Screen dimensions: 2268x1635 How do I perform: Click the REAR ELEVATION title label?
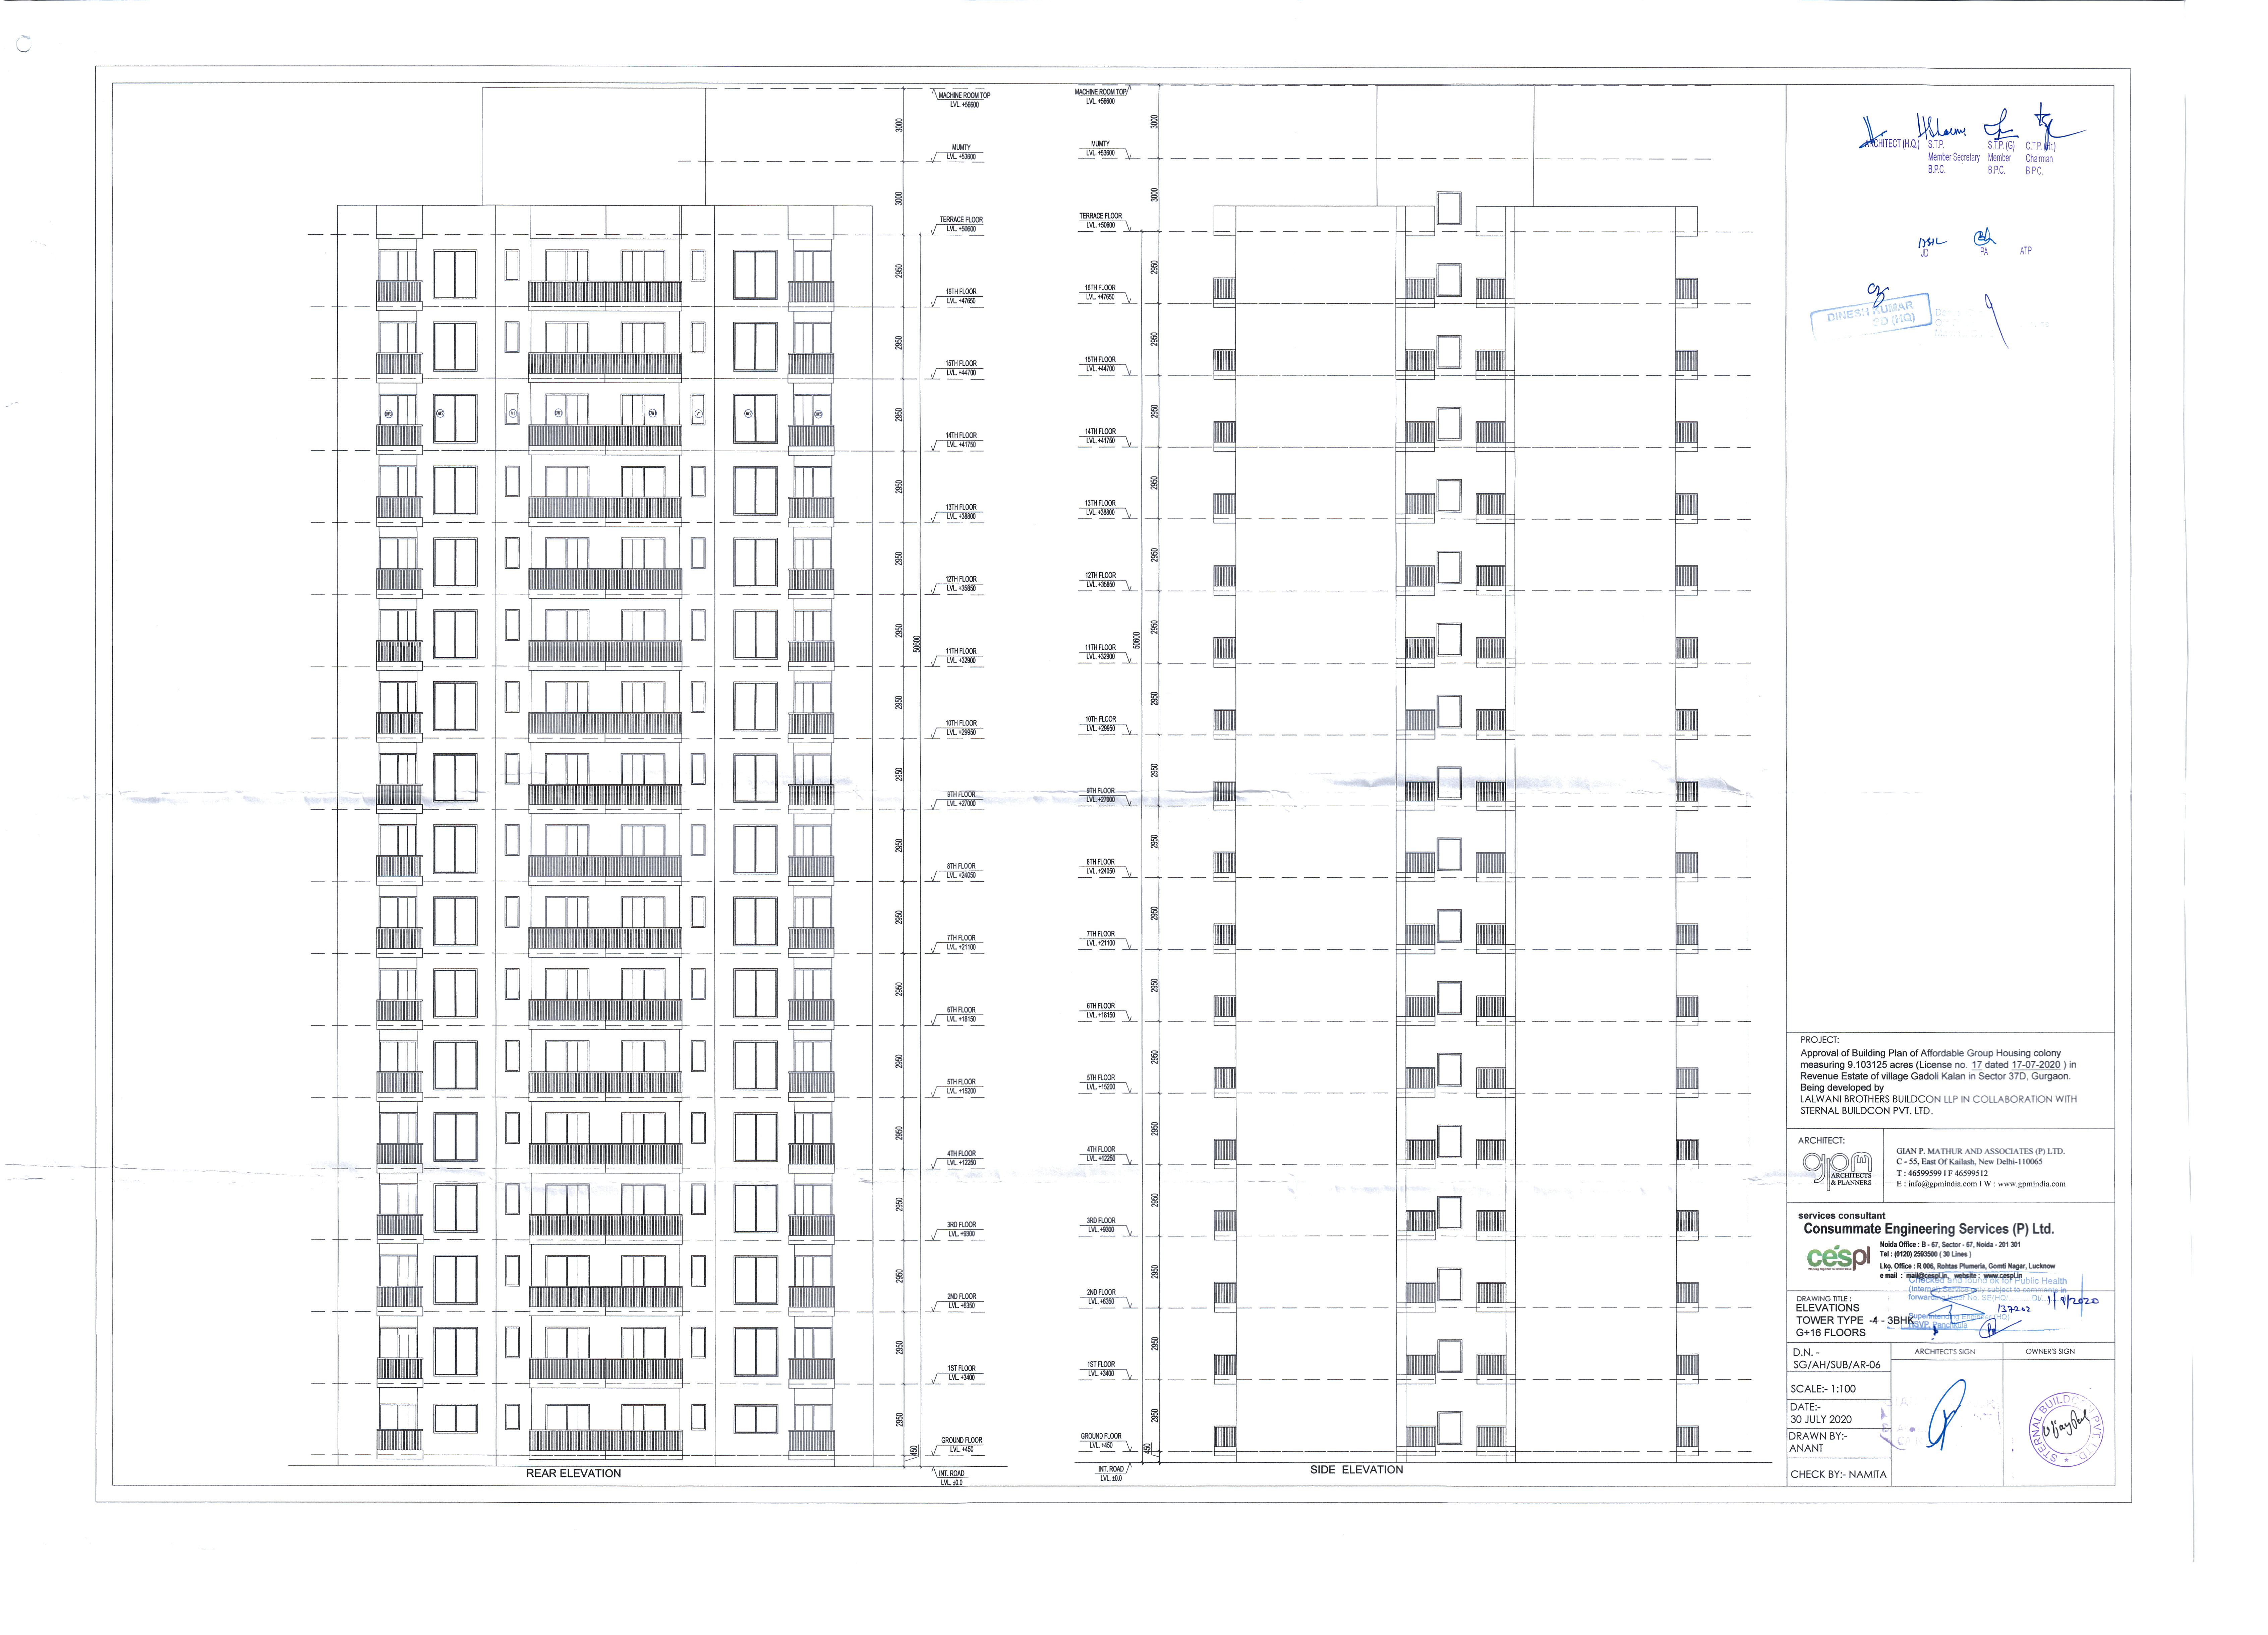click(573, 1473)
